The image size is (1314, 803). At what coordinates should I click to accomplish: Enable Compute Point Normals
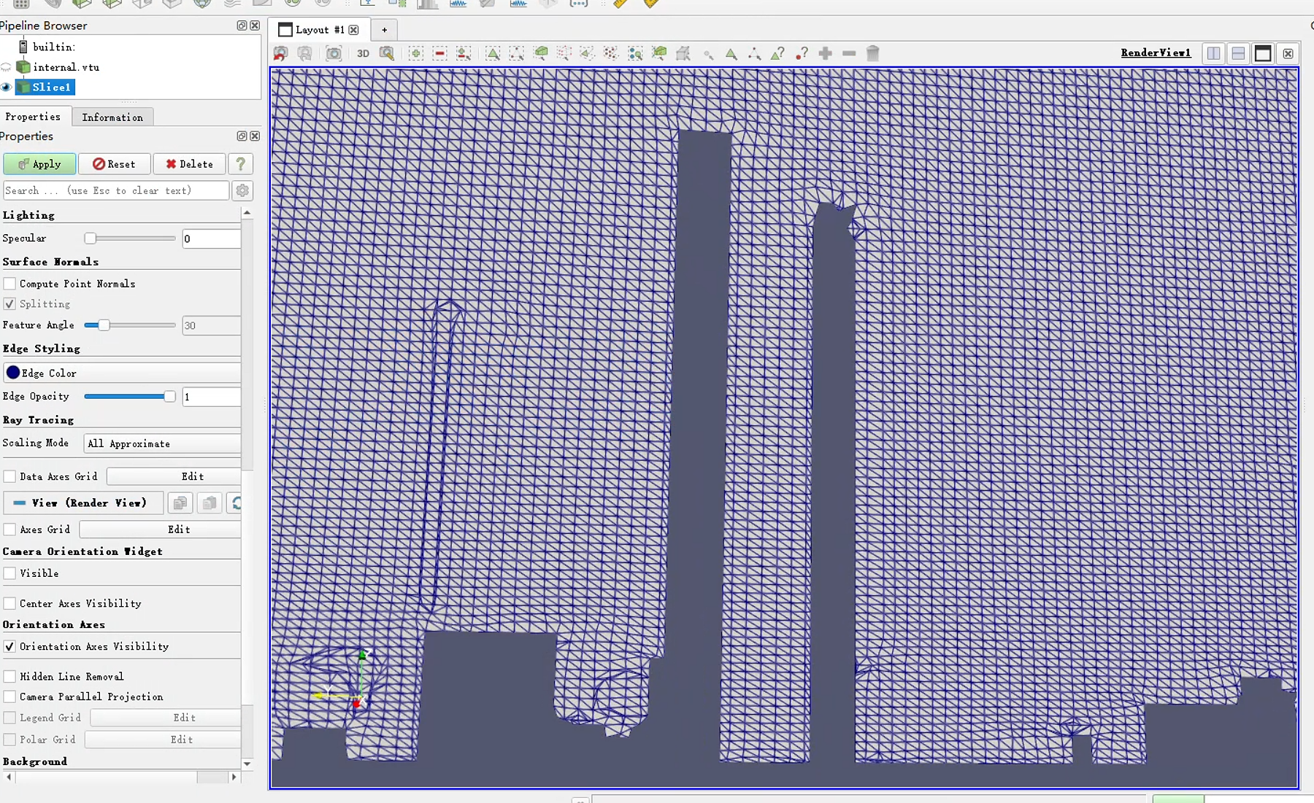click(9, 284)
